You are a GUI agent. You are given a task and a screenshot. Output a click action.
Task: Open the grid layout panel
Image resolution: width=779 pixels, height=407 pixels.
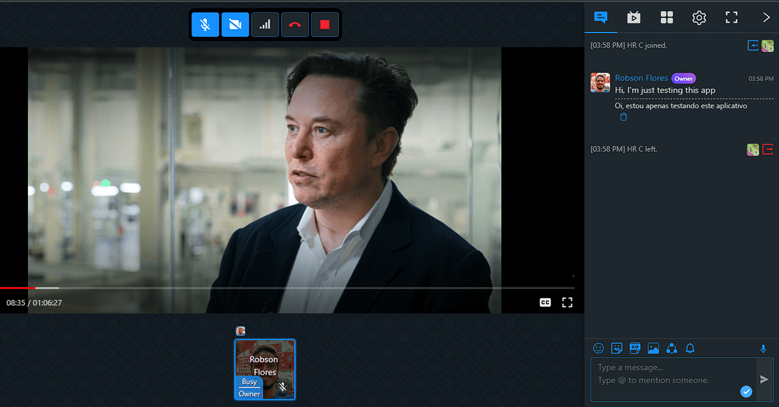point(667,18)
